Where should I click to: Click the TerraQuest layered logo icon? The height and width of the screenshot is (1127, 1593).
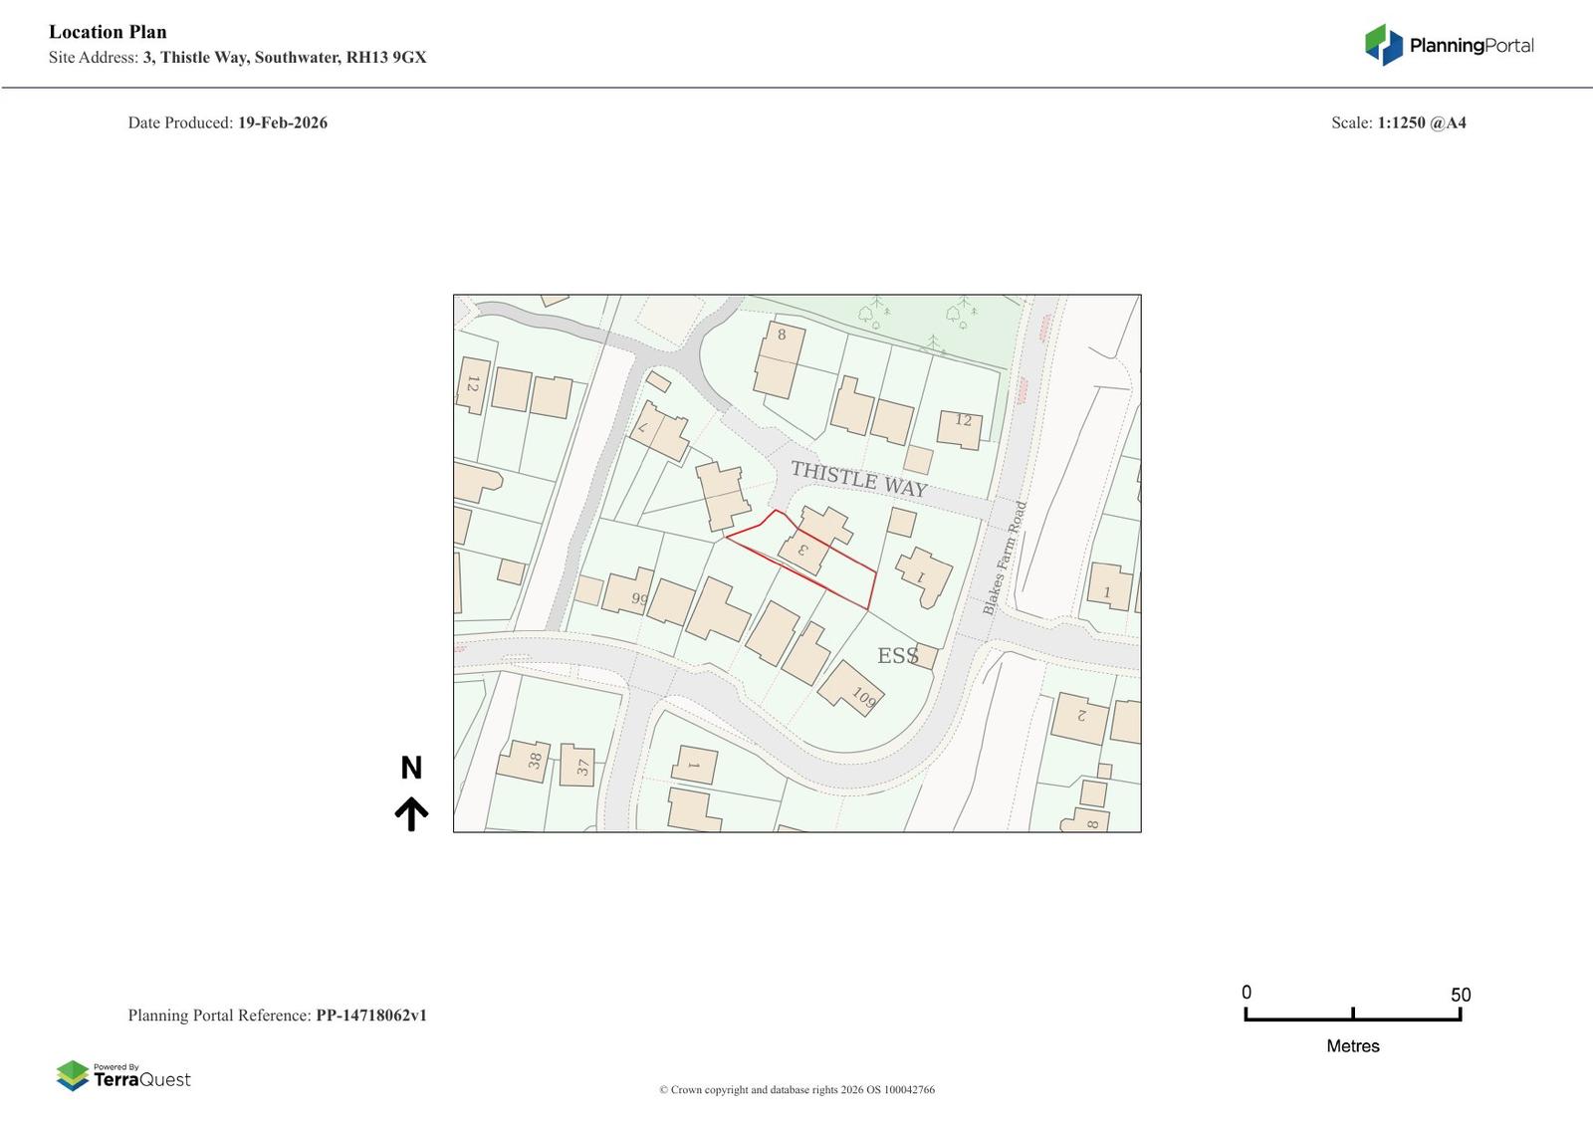tap(73, 1075)
